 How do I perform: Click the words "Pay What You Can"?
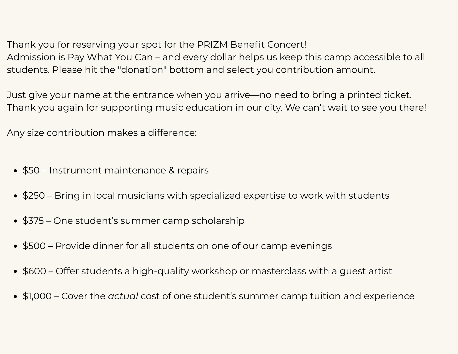[x=110, y=57]
